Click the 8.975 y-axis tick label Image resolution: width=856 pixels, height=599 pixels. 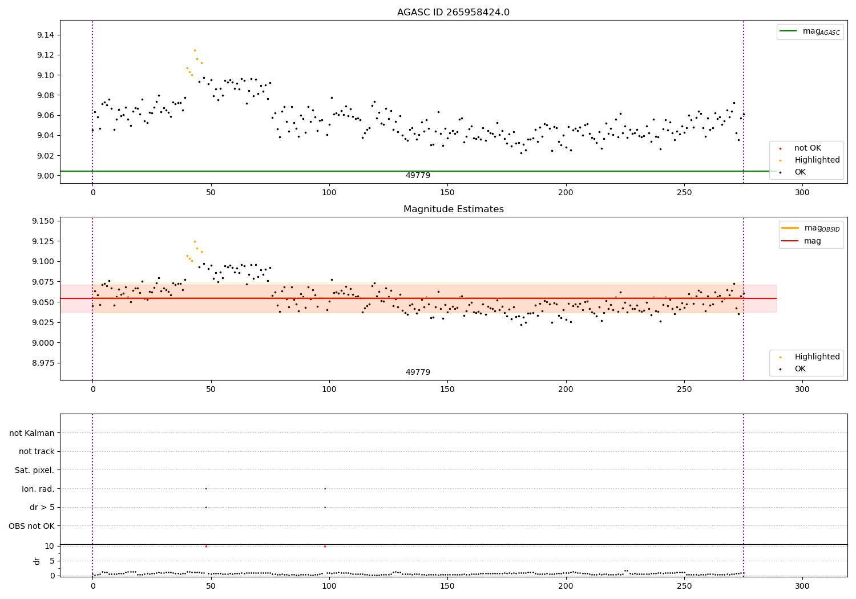click(x=43, y=363)
